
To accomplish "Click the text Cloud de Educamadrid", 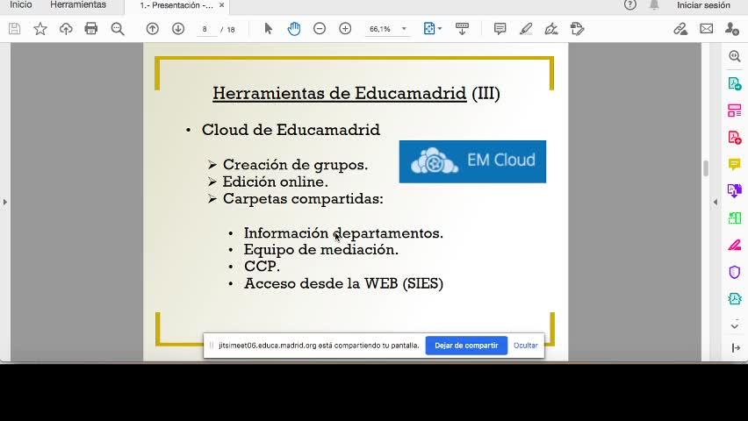I will 291,130.
